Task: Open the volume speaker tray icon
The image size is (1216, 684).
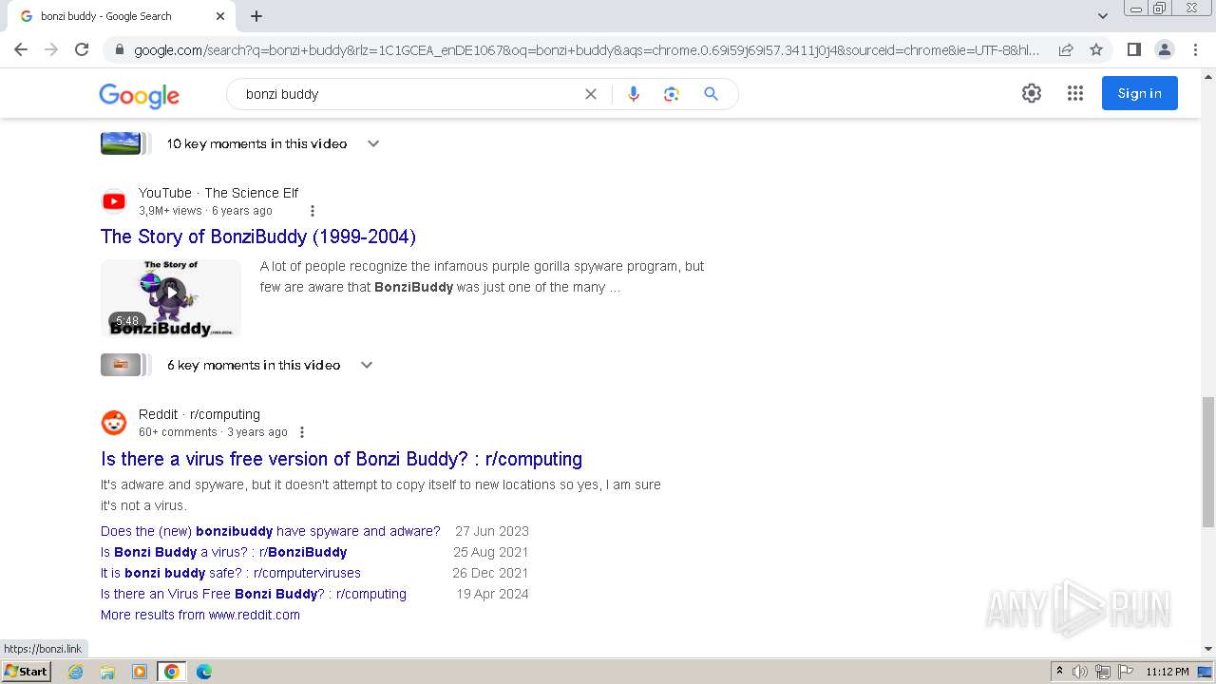Action: coord(1080,672)
